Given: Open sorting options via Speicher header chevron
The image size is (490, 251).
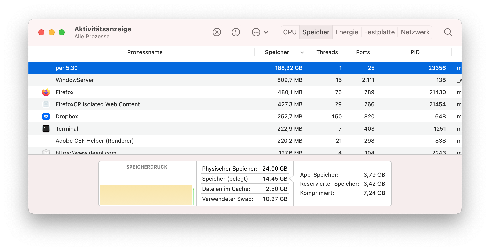Looking at the screenshot, I should coord(302,52).
